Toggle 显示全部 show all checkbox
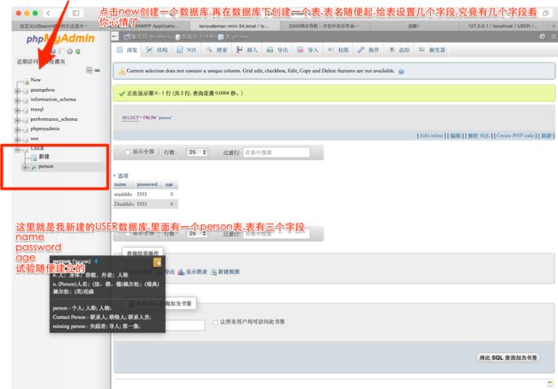The height and width of the screenshot is (389, 558). tap(128, 153)
